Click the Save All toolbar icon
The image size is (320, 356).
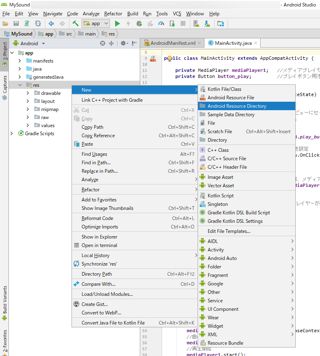(16, 23)
